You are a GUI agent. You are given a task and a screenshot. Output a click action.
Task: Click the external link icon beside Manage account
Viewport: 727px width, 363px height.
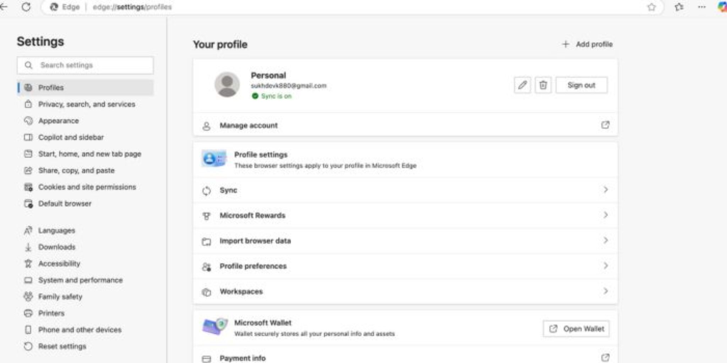click(606, 125)
